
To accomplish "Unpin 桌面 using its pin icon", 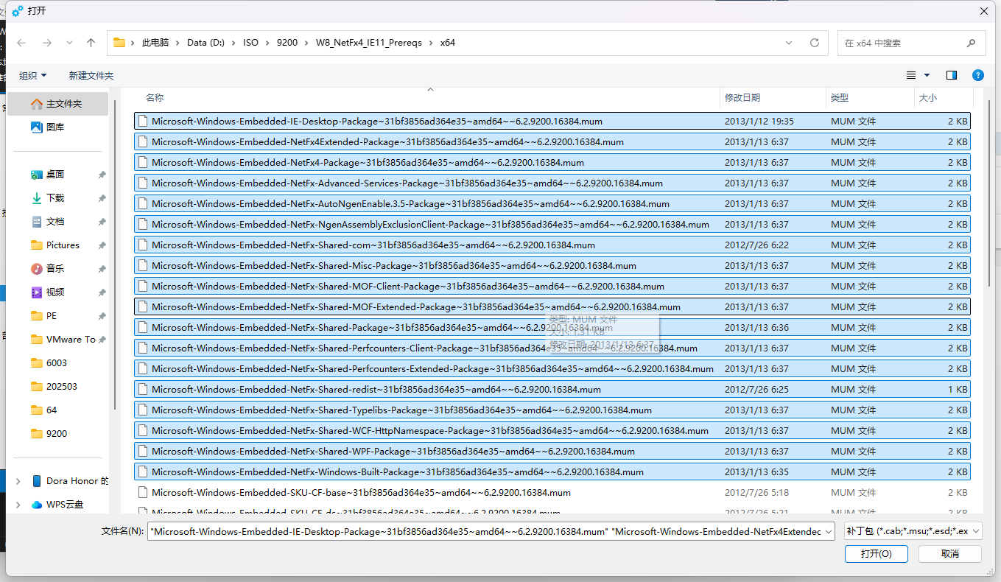I will [102, 175].
